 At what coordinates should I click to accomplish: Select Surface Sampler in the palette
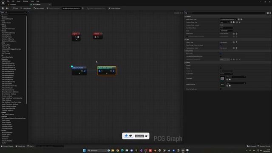[x=7, y=127]
